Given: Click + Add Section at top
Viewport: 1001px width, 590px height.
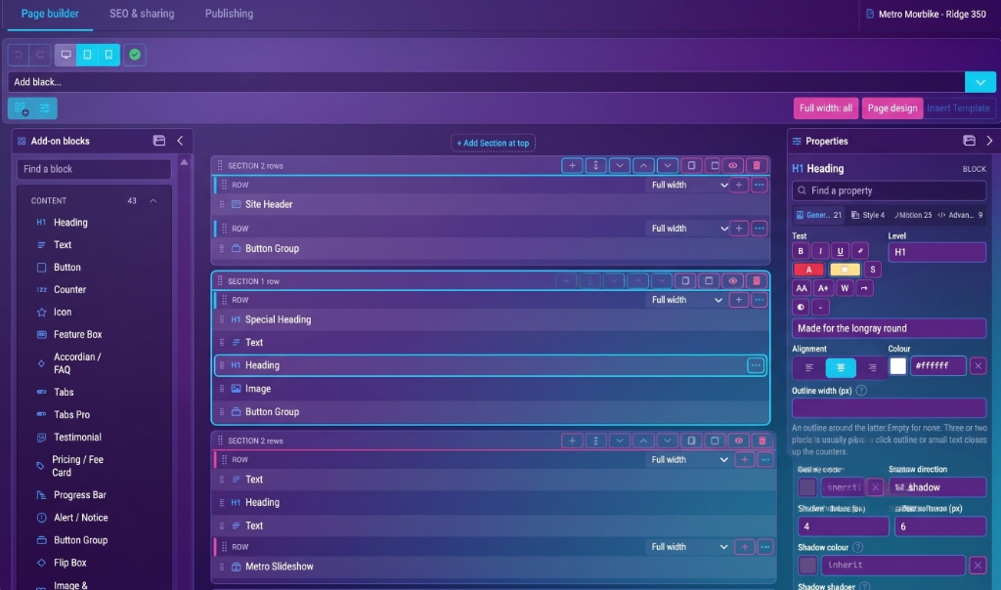Looking at the screenshot, I should tap(493, 143).
